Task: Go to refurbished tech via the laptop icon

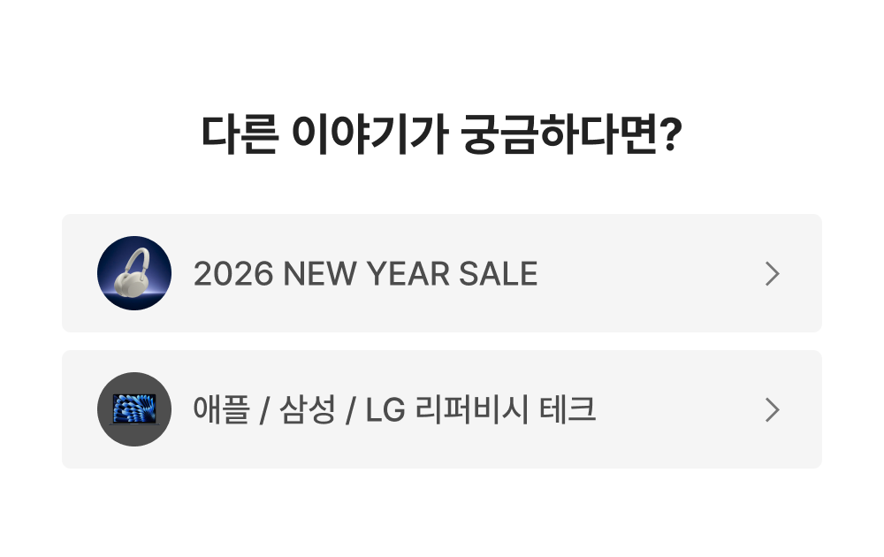Action: (134, 409)
